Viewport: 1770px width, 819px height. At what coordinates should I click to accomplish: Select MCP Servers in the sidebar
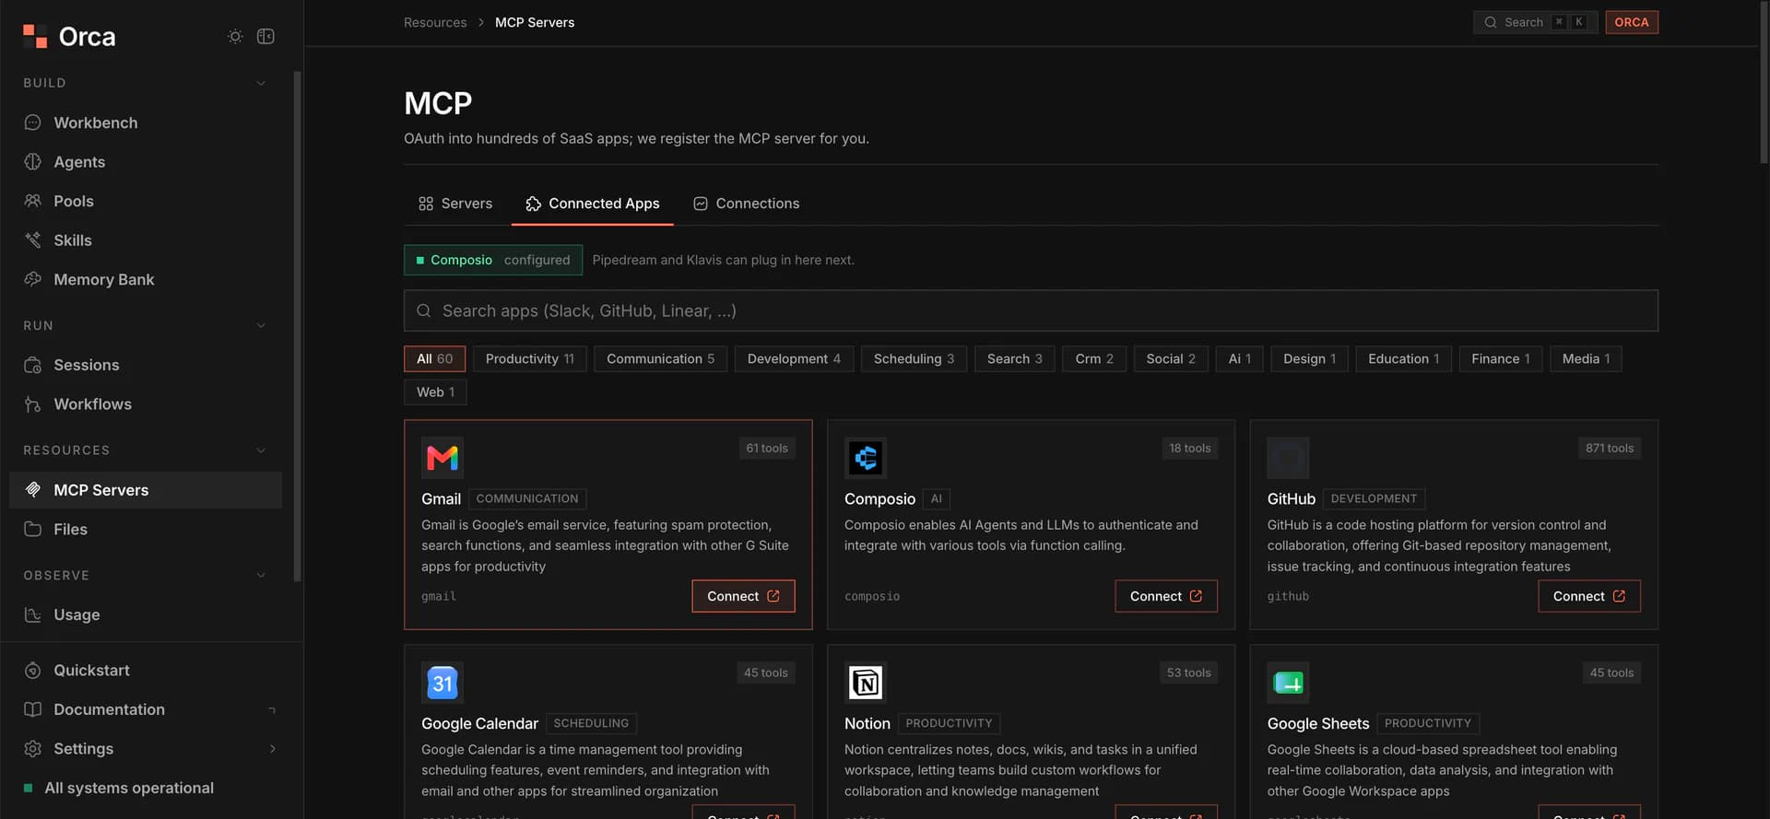coord(146,490)
